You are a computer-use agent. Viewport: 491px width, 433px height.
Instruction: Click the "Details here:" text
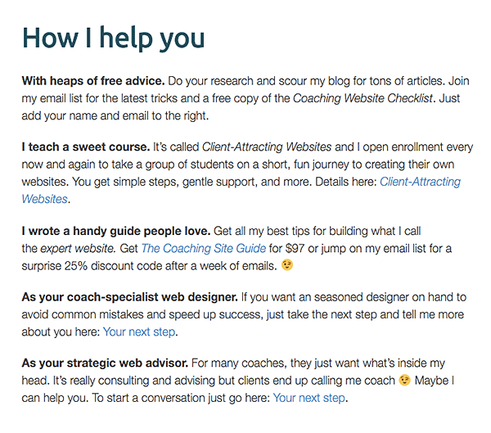[345, 182]
